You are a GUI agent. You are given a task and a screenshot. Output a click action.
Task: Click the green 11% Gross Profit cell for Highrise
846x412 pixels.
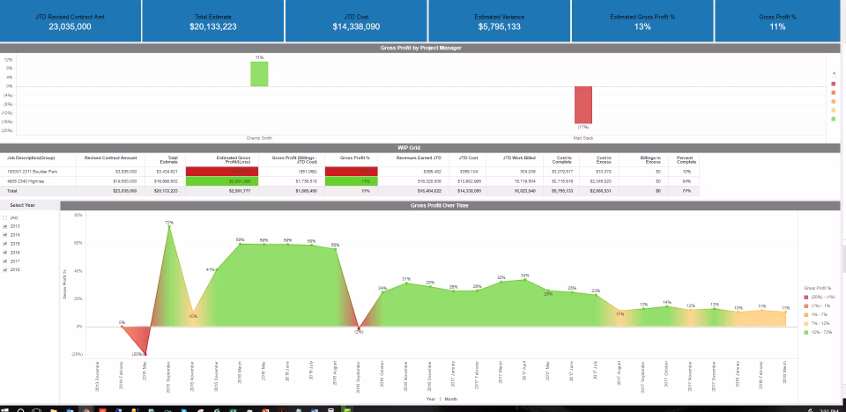(352, 181)
